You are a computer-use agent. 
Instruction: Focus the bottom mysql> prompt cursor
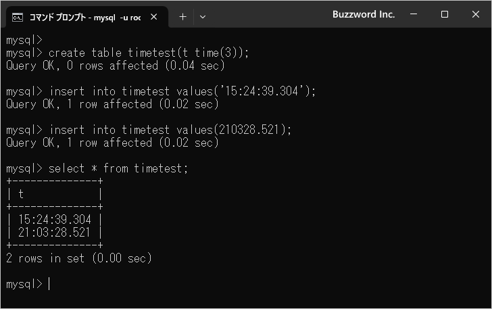point(49,284)
